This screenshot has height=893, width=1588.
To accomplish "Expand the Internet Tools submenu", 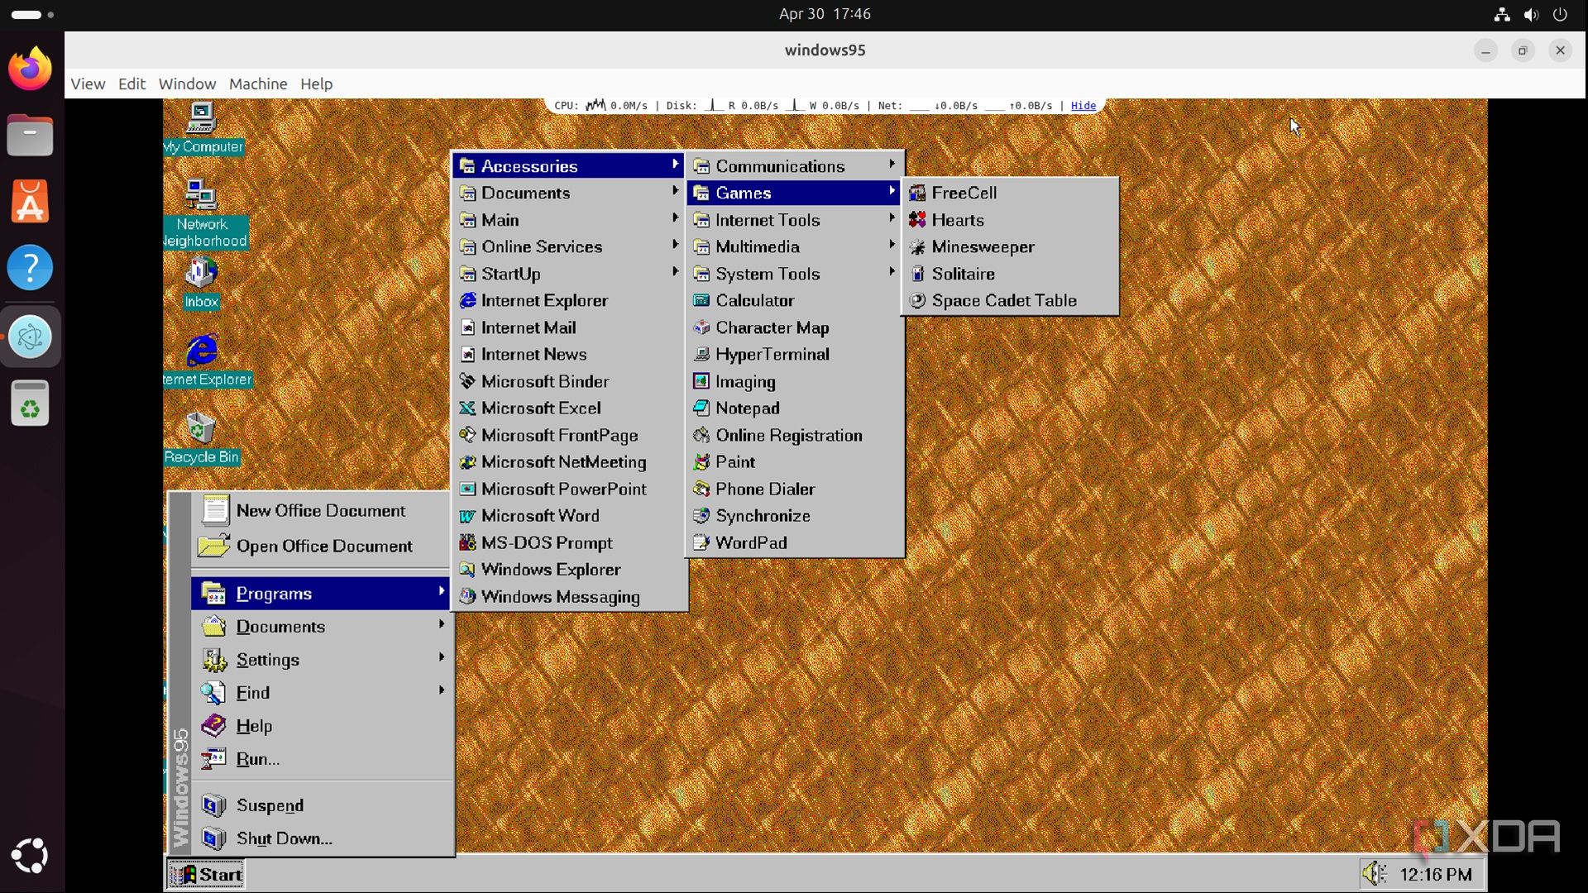I will (795, 220).
